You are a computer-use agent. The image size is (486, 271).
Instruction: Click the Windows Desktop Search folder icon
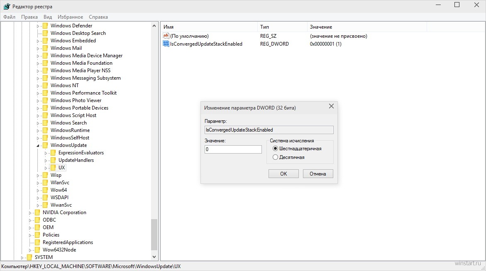[x=45, y=33]
